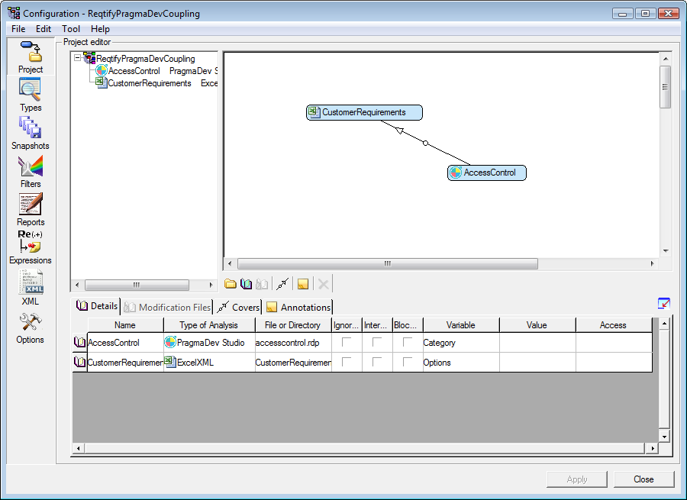
Task: Switch to the Covers tab
Action: [x=238, y=307]
